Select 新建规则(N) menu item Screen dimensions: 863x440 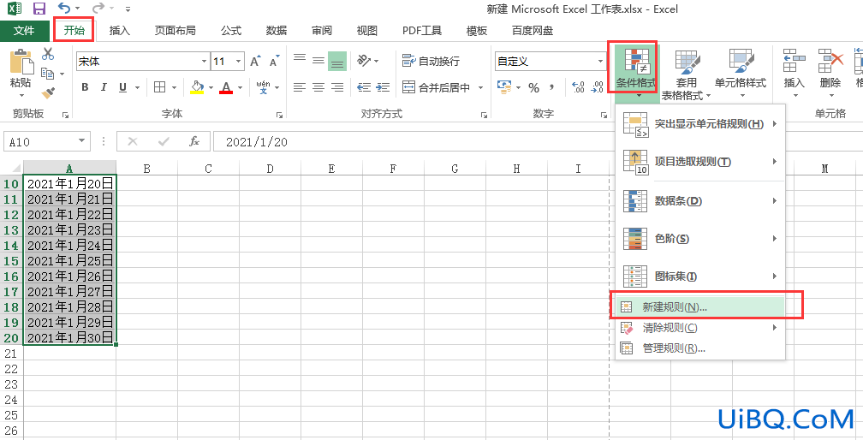(700, 307)
